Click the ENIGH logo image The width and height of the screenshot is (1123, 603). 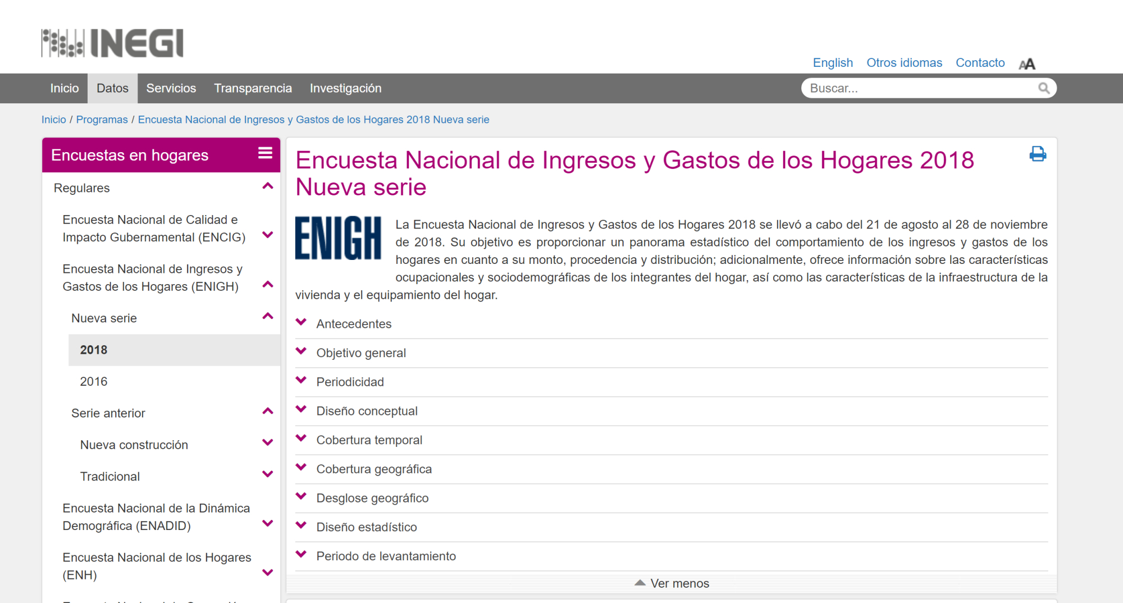click(338, 238)
